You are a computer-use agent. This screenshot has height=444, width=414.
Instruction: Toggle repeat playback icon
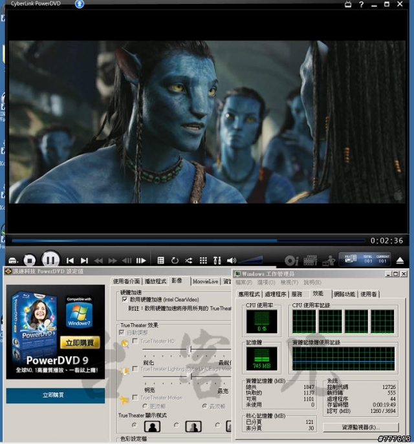pyautogui.click(x=175, y=260)
